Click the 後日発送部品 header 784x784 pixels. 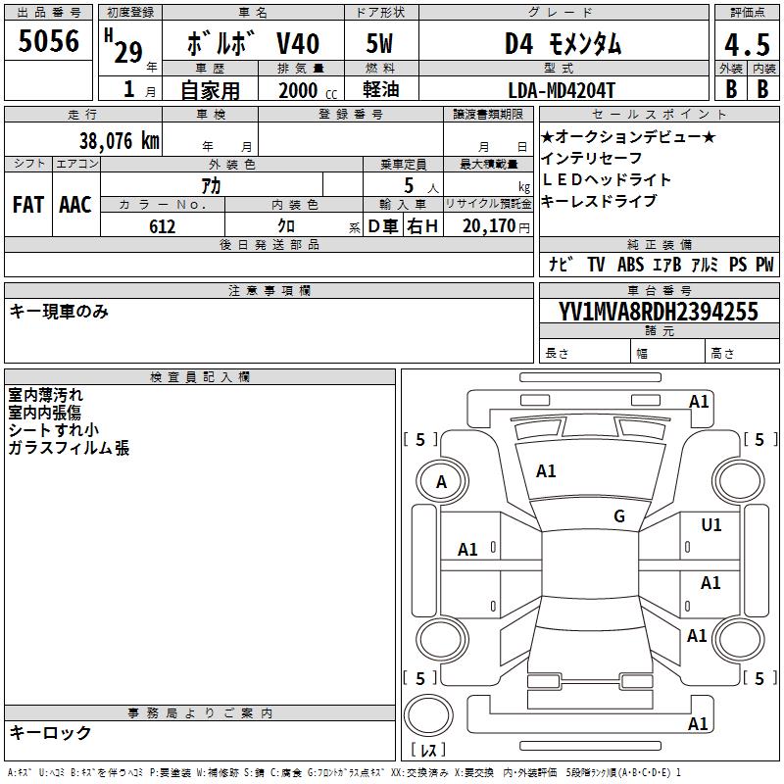(x=269, y=244)
